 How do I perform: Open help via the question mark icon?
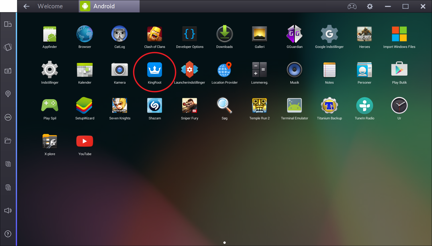tap(8, 234)
